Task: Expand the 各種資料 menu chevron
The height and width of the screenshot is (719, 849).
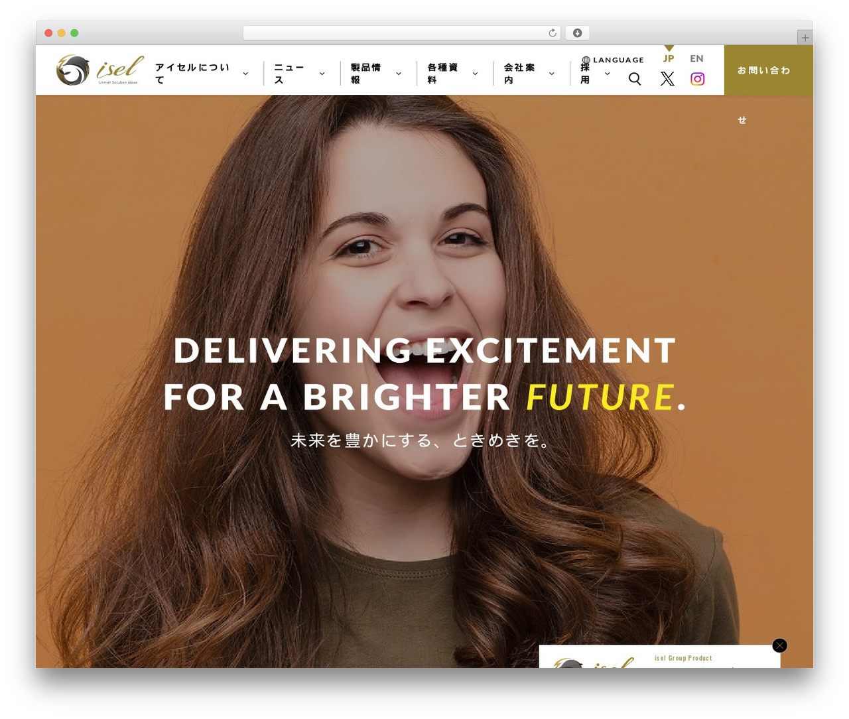Action: point(475,74)
